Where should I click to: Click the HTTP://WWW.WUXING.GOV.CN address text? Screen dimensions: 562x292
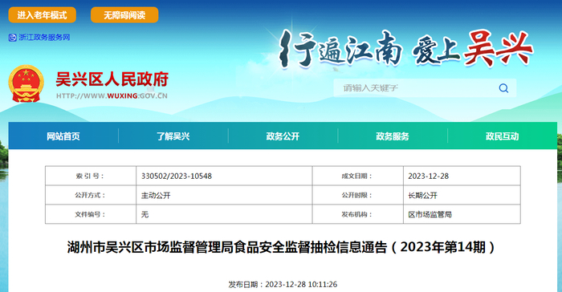point(112,95)
